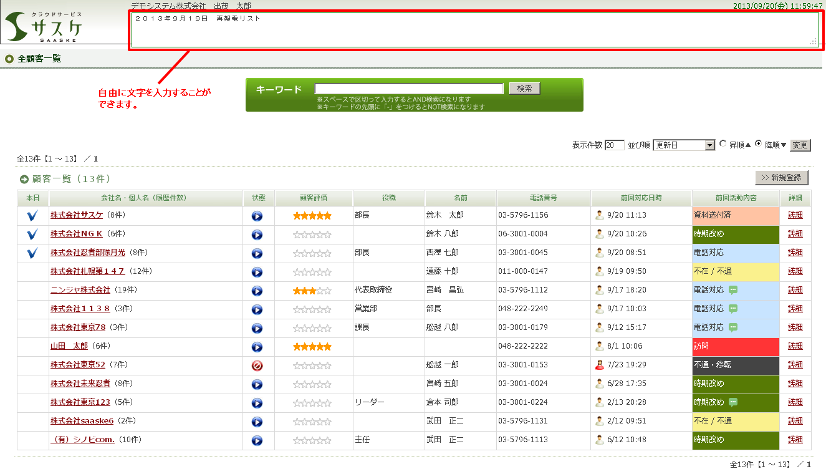
Task: Select the 昇順 ascending radio button
Action: [723, 144]
